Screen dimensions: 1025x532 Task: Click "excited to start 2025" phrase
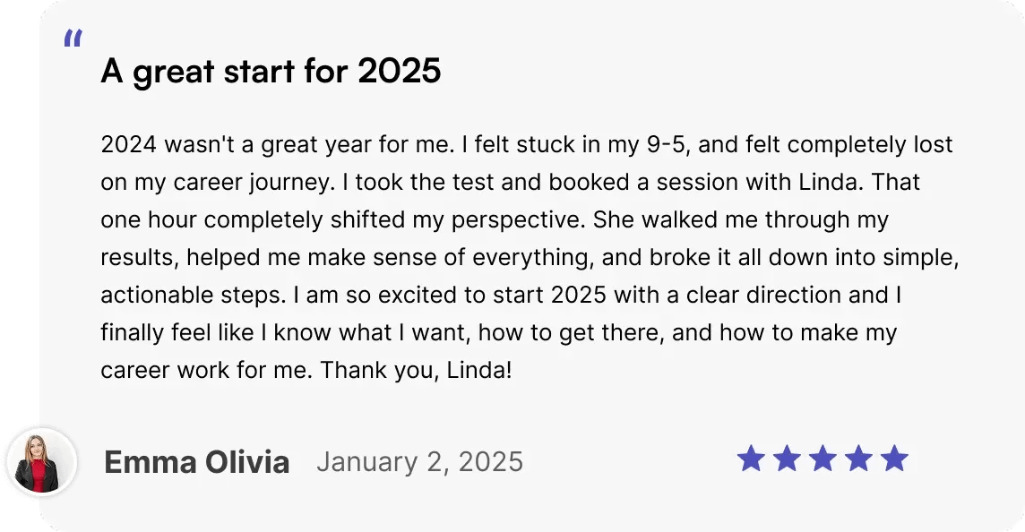tap(492, 295)
